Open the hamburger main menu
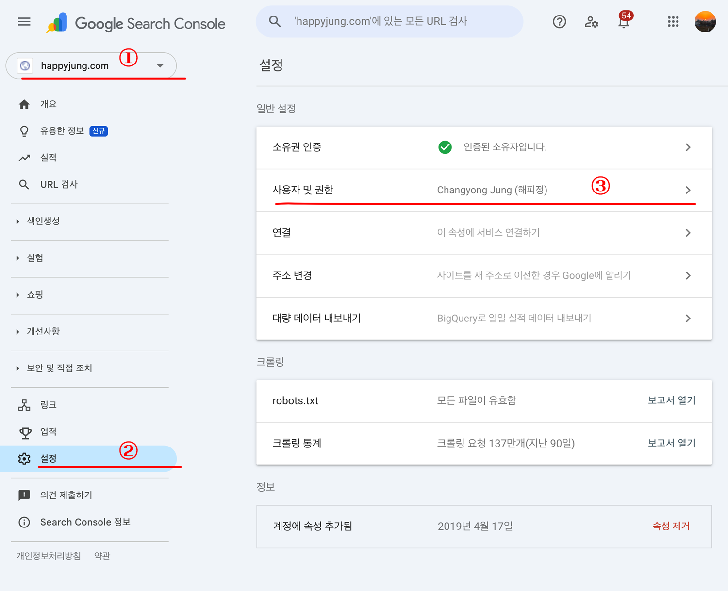Viewport: 728px width, 591px height. (x=24, y=22)
